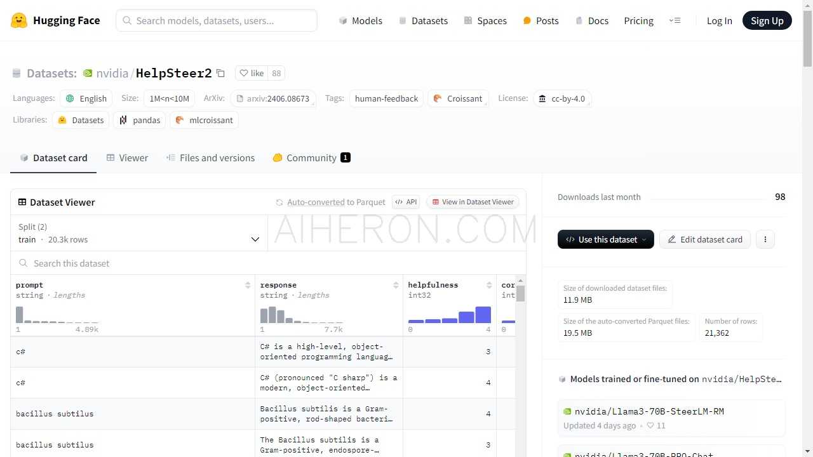Click the 11.9 MB downloaded size value

[x=577, y=300]
